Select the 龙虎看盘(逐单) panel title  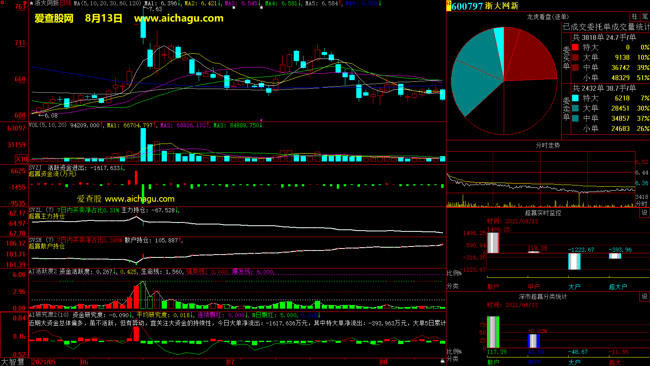click(x=548, y=17)
